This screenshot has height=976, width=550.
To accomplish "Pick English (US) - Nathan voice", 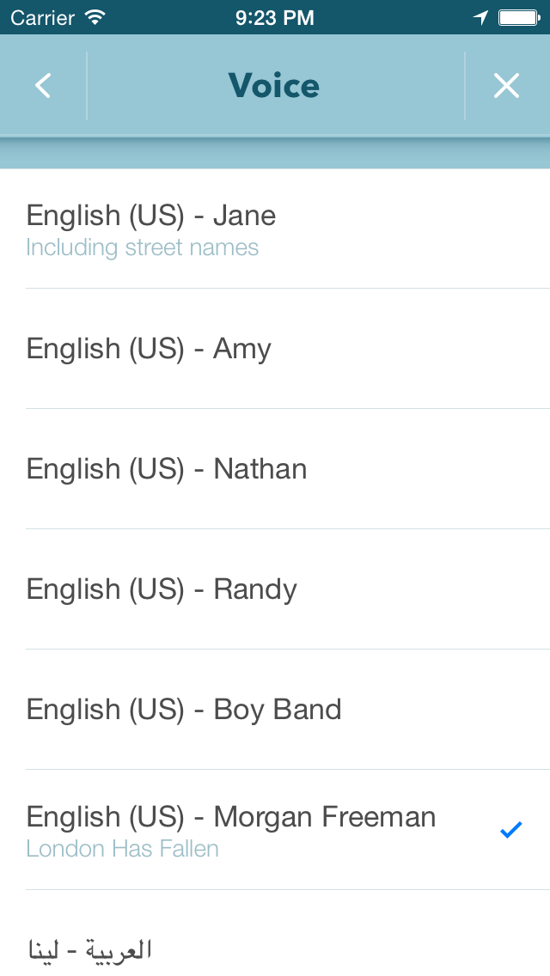I will pos(167,469).
